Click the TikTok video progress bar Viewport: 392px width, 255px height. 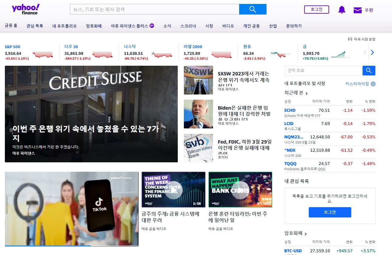72,246
